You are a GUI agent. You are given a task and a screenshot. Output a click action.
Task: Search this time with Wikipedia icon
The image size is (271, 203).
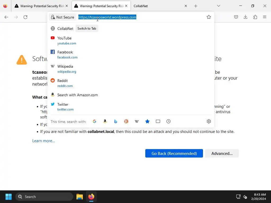137,121
